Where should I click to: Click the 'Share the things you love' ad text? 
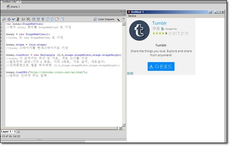coord(161,53)
